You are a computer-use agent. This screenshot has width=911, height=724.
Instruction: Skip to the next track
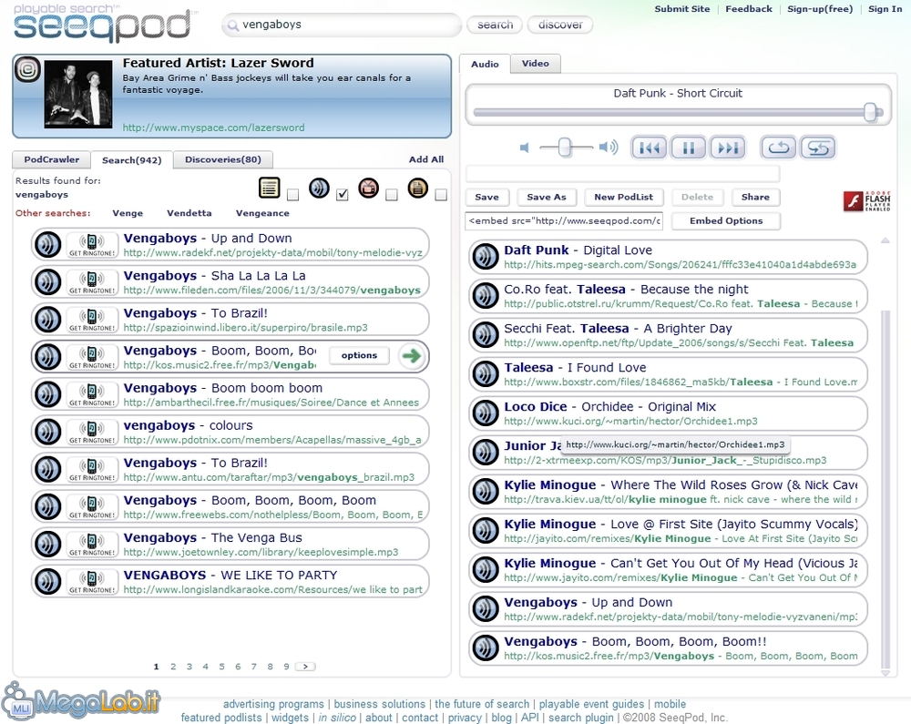point(727,148)
